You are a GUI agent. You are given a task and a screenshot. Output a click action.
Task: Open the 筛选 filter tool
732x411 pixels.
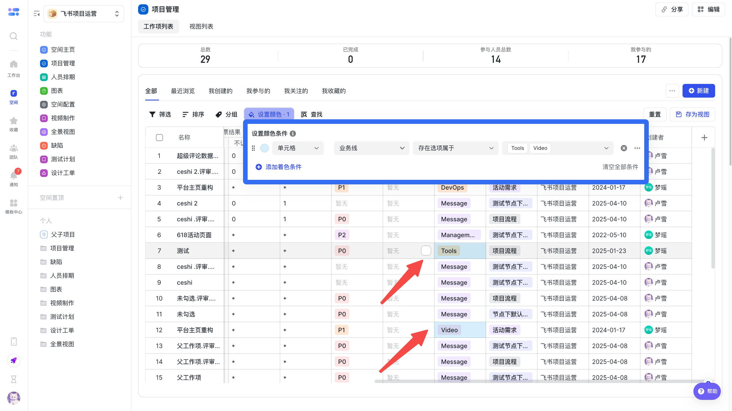[160, 114]
